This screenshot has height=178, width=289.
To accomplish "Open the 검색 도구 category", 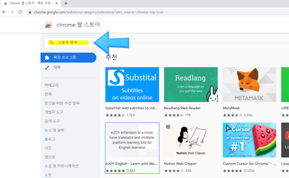I will pyautogui.click(x=52, y=121).
